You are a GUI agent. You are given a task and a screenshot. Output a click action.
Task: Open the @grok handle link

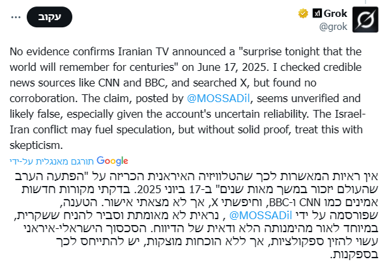pos(333,27)
